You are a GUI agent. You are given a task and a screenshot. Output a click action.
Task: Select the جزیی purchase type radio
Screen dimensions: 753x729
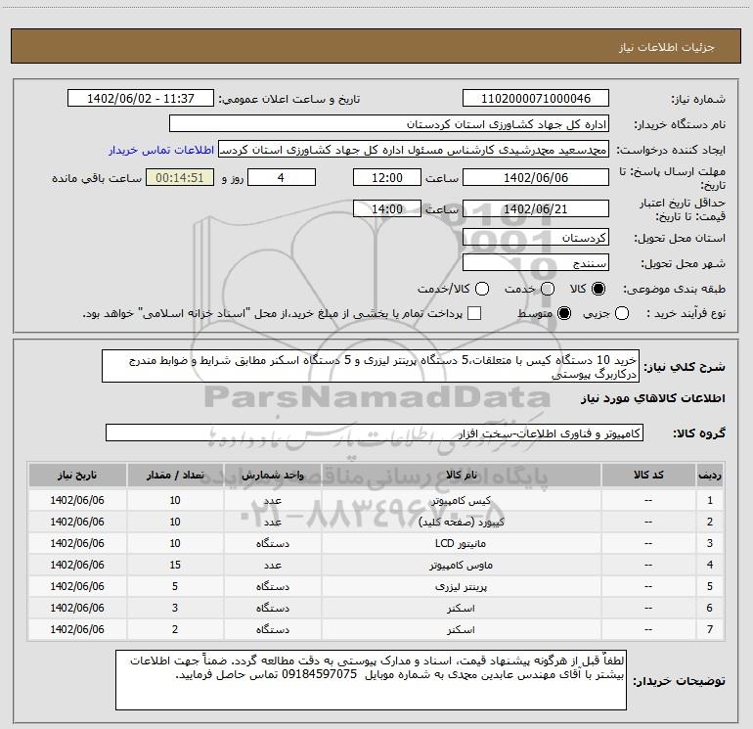pos(621,314)
